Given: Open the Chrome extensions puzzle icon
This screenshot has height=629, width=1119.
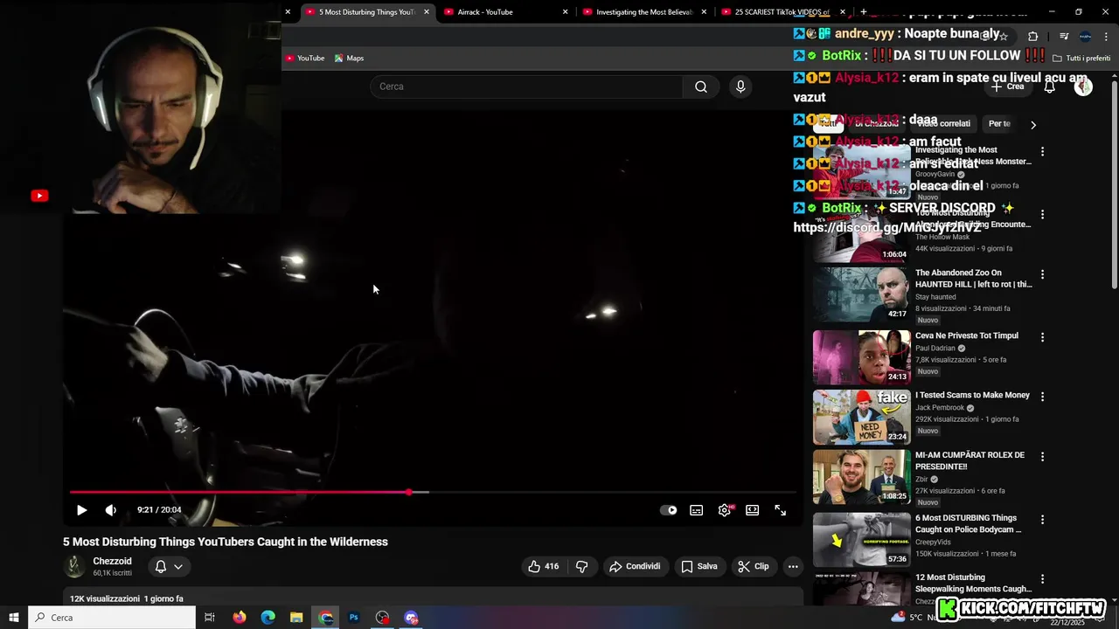Looking at the screenshot, I should (1033, 36).
